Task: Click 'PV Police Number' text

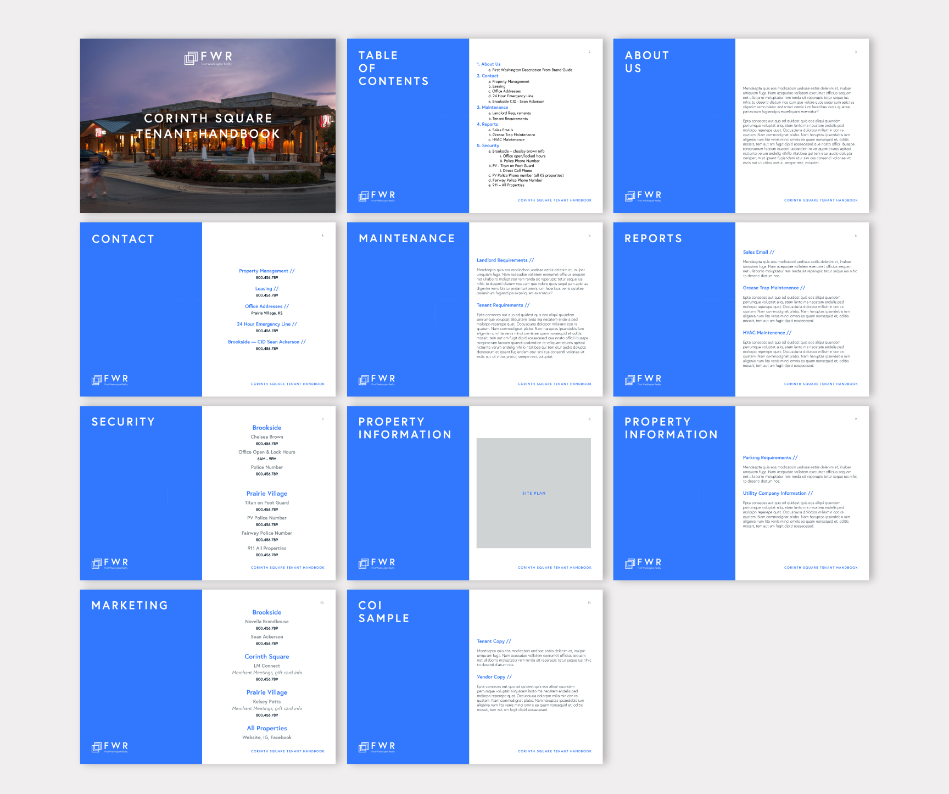Action: point(267,518)
